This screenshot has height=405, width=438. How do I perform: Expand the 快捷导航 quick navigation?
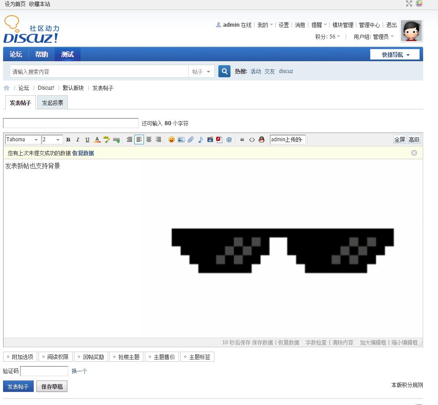(395, 54)
